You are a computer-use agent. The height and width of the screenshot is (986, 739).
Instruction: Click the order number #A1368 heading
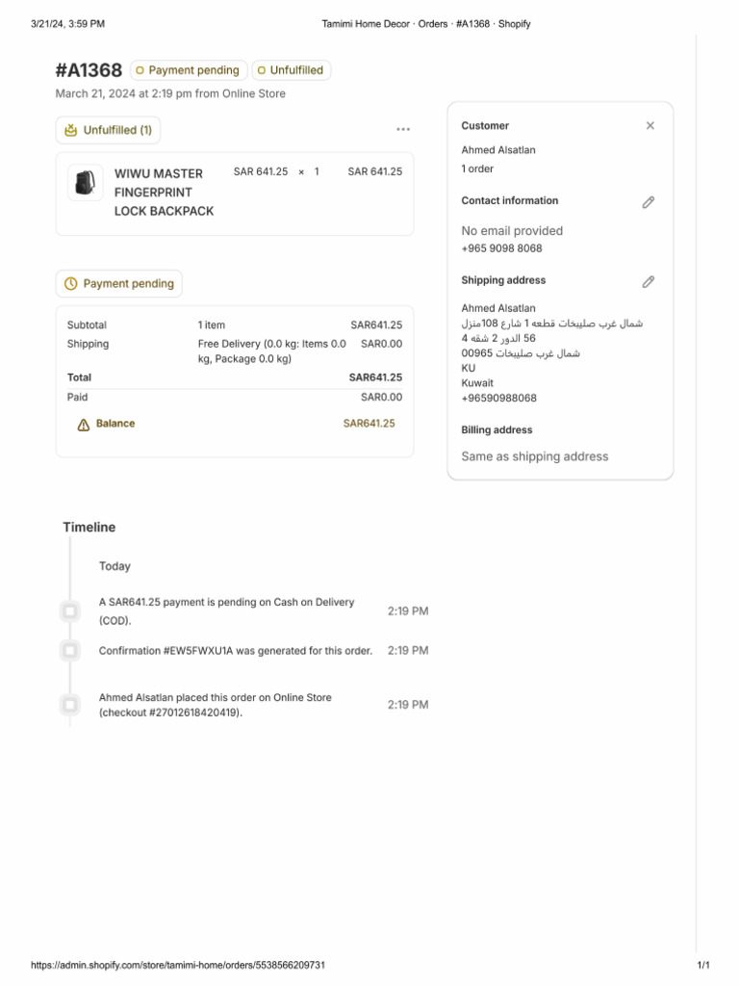89,70
